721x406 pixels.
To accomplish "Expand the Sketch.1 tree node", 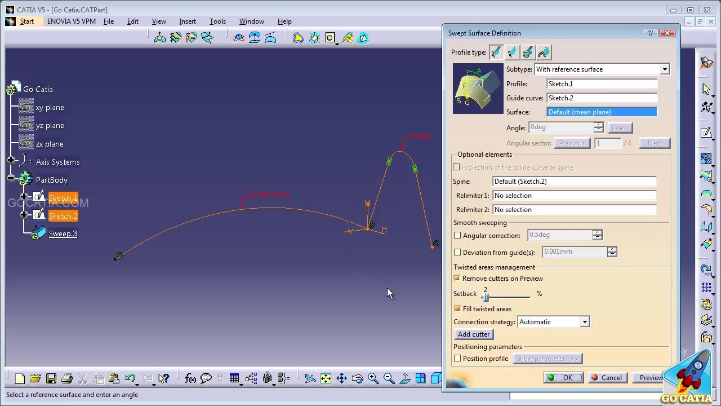I will [24, 197].
